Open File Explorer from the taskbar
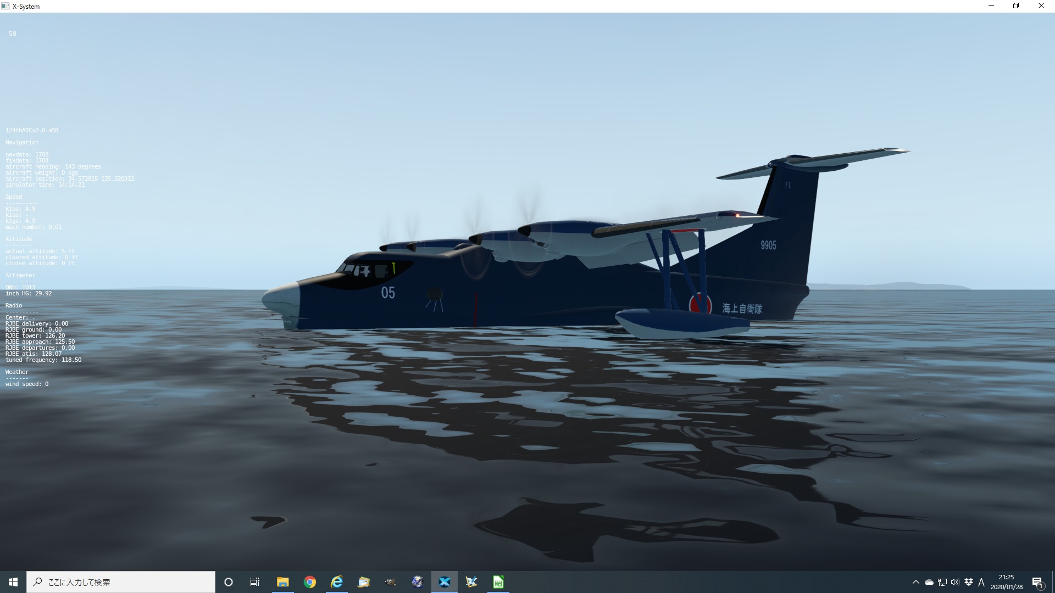The height and width of the screenshot is (593, 1055). [282, 582]
